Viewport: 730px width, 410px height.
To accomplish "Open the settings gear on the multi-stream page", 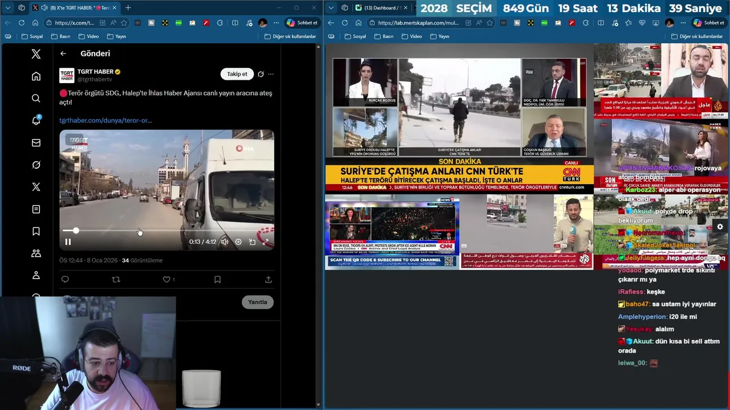I will (720, 227).
